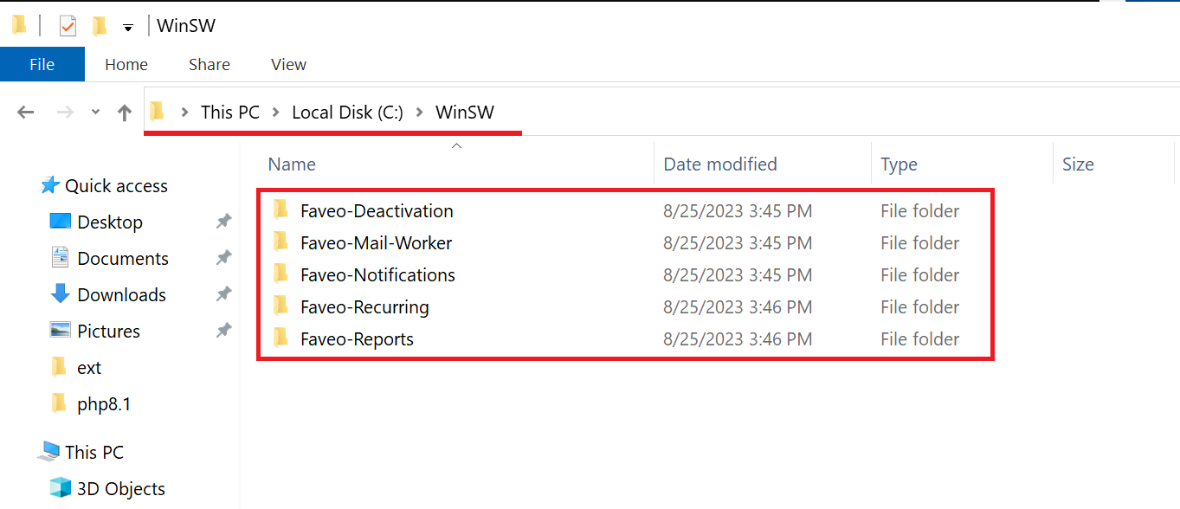Expand the chevron before This PC in breadcrumb
The width and height of the screenshot is (1180, 509).
pos(184,112)
